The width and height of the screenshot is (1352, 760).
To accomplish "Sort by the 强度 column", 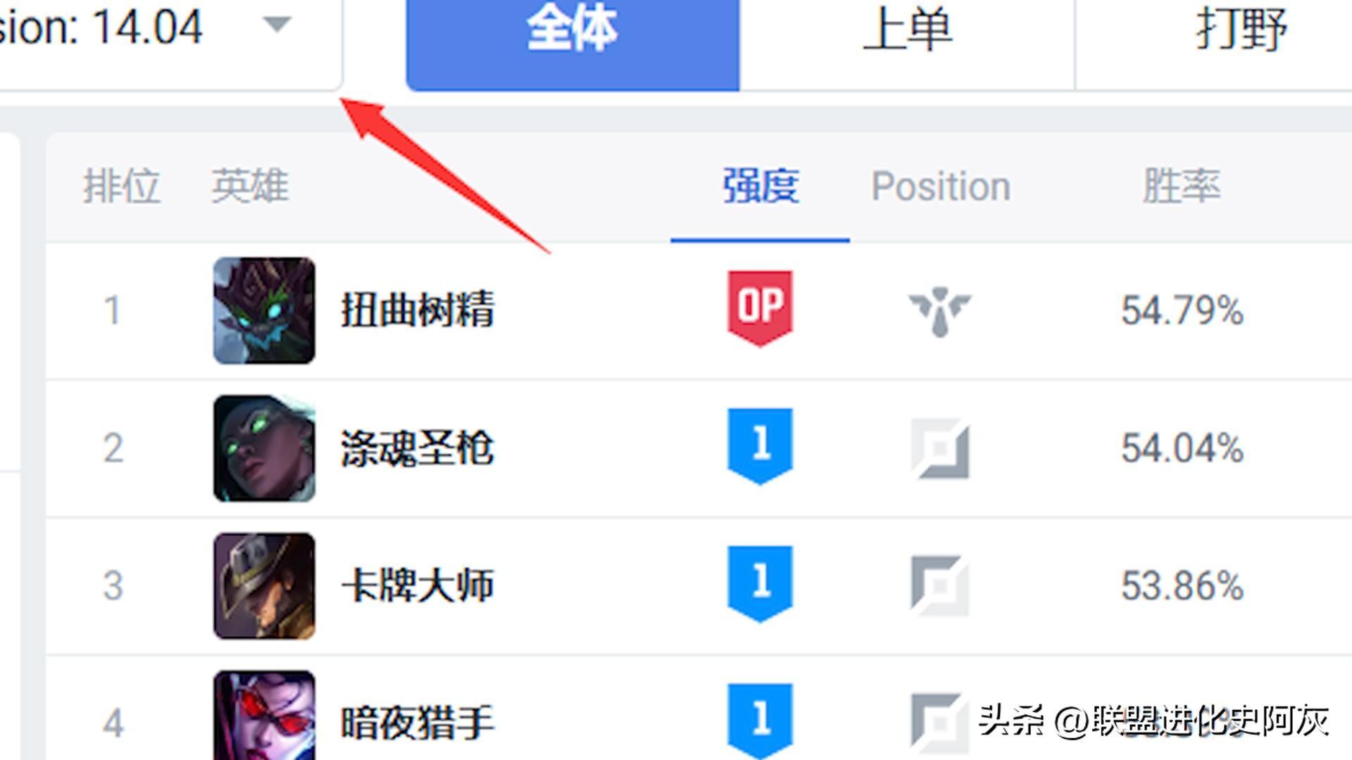I will coord(760,186).
